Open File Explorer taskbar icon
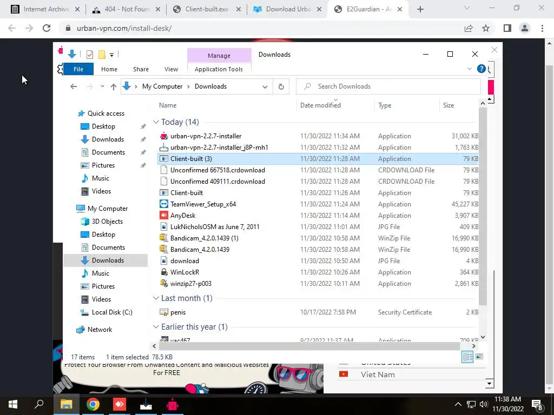Screen dimensions: 554x415 pyautogui.click(x=66, y=404)
